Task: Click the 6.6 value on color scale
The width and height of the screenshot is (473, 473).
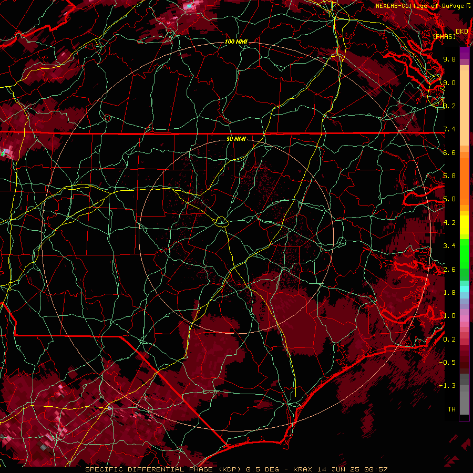Action: [x=449, y=152]
